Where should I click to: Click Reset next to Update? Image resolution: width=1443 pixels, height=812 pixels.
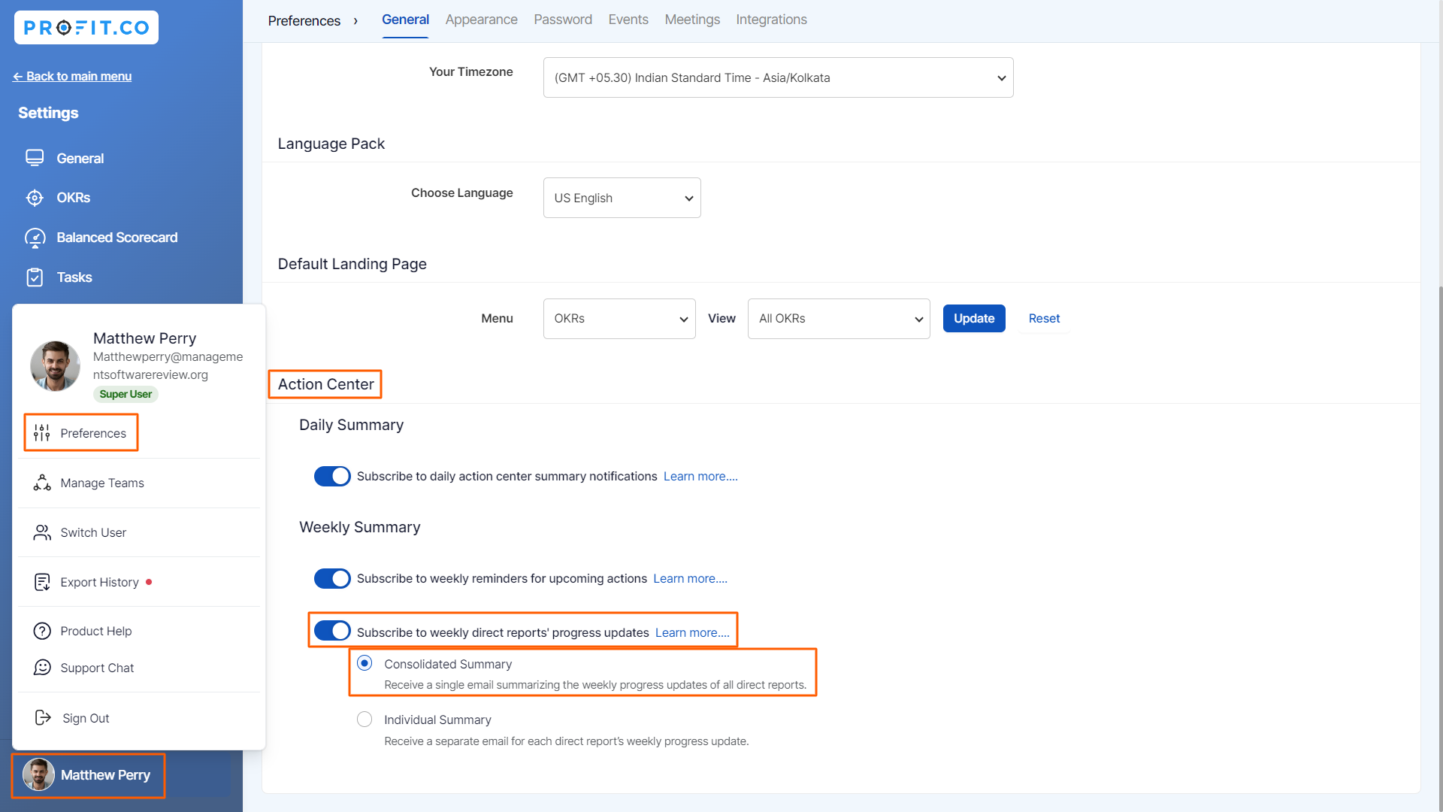[x=1043, y=318]
